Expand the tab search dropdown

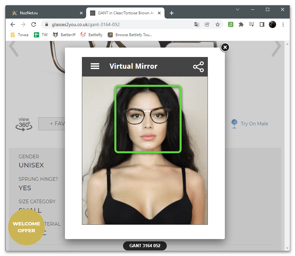pyautogui.click(x=238, y=9)
